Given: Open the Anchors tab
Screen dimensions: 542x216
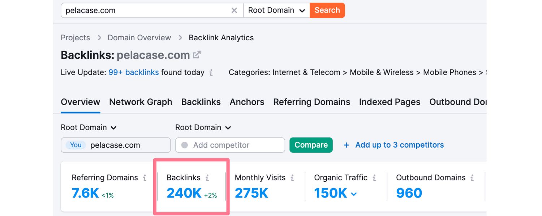Looking at the screenshot, I should (247, 102).
